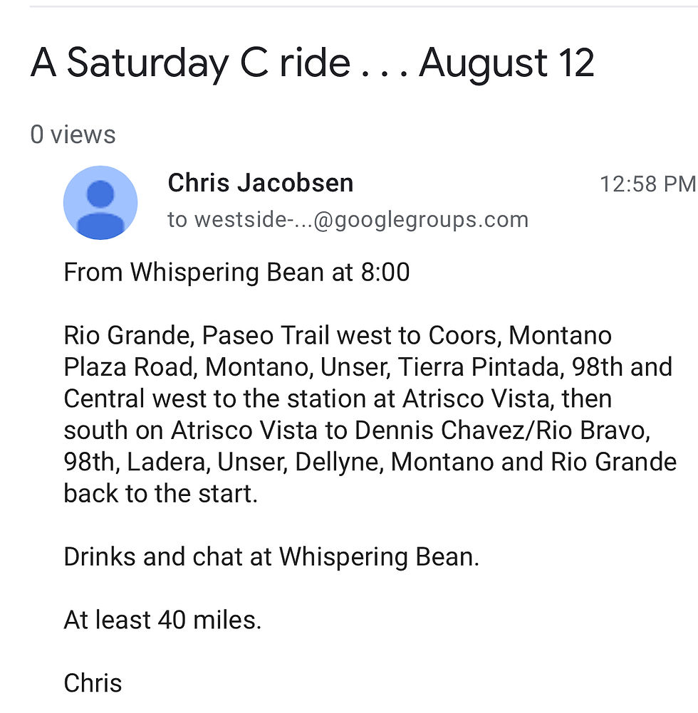
Task: Click the line starting south on Atrisco Vista
Action: point(357,431)
